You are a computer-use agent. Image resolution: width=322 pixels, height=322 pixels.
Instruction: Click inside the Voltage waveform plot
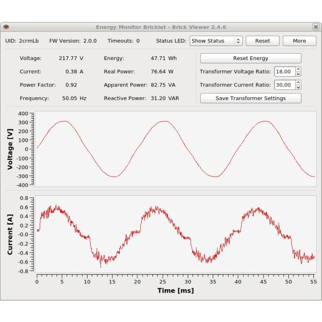click(175, 149)
